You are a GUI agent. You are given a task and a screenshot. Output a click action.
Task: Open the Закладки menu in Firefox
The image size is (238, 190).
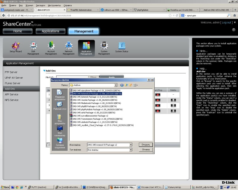pos(40,5)
